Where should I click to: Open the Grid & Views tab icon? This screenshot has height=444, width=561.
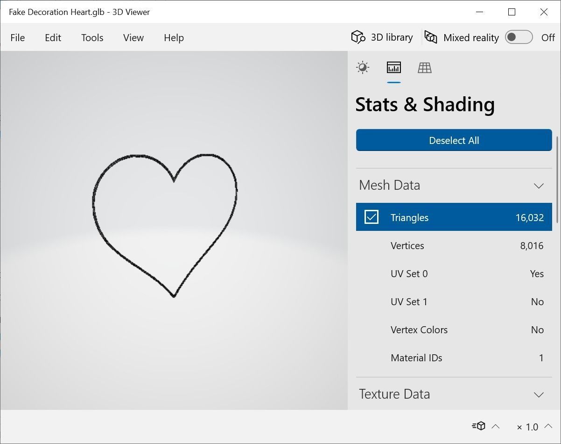click(424, 68)
